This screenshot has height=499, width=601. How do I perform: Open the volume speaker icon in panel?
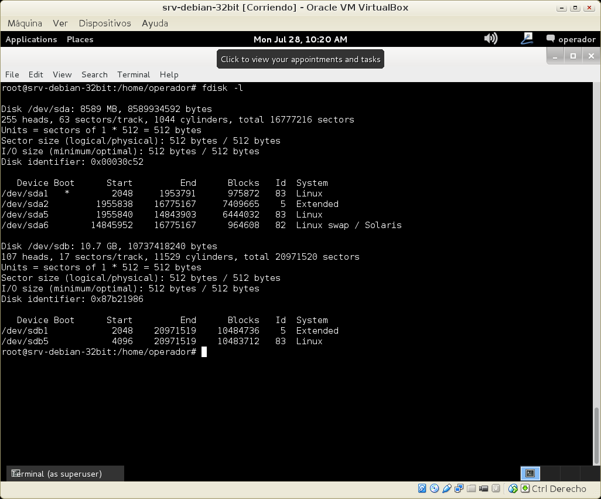[x=490, y=39]
